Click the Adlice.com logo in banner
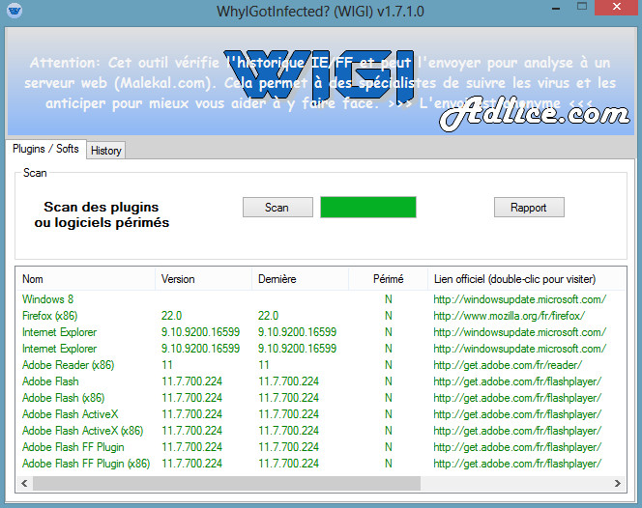This screenshot has height=508, width=642. pyautogui.click(x=535, y=114)
